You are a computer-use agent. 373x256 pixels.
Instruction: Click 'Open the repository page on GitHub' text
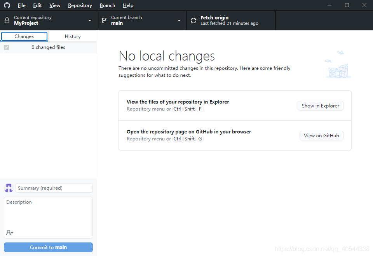pyautogui.click(x=189, y=131)
